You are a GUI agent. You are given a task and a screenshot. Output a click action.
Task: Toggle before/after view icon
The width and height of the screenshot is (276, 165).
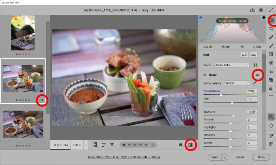coord(190,145)
